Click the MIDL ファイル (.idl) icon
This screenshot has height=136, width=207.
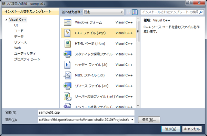pos(68,75)
